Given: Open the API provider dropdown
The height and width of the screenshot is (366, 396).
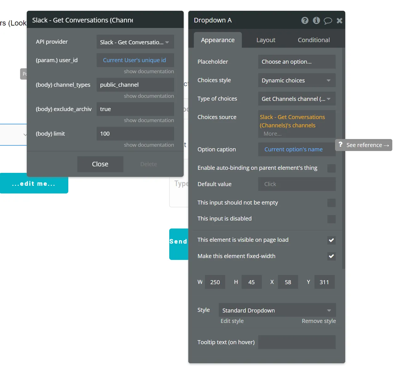Looking at the screenshot, I should click(x=135, y=42).
